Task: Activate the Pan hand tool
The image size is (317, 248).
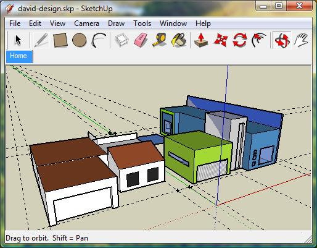Action: click(301, 40)
